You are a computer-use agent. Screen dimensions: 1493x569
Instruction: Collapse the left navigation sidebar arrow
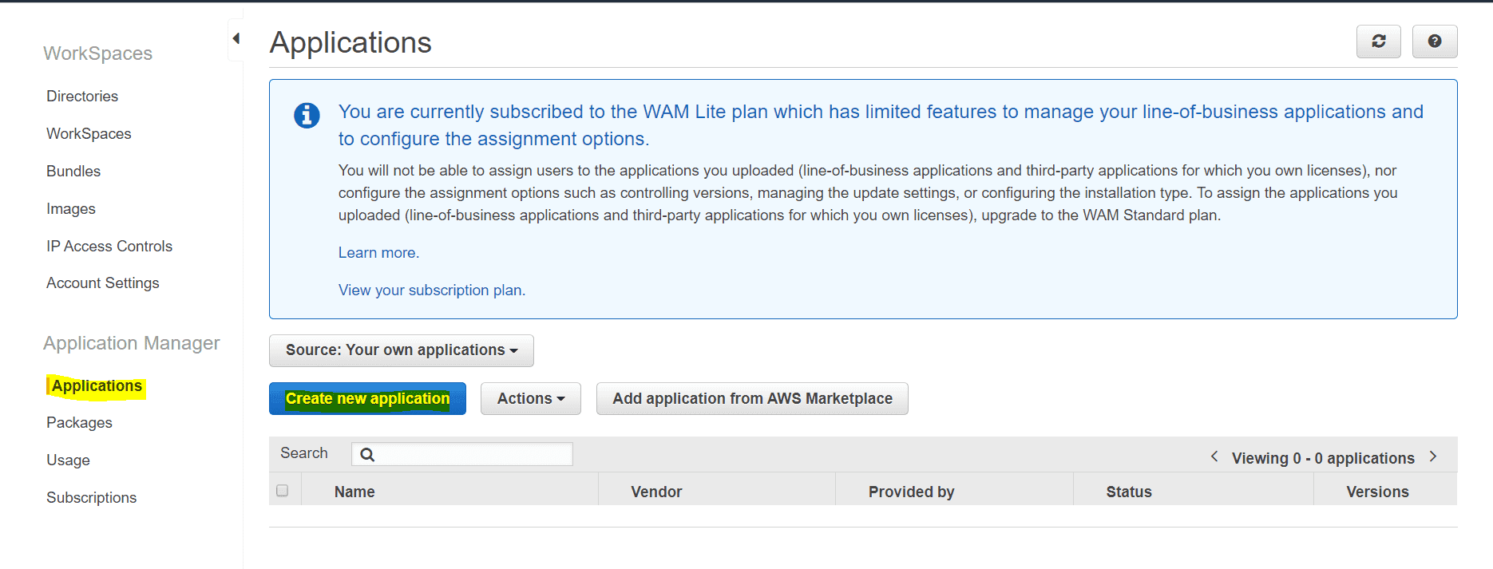pyautogui.click(x=236, y=38)
